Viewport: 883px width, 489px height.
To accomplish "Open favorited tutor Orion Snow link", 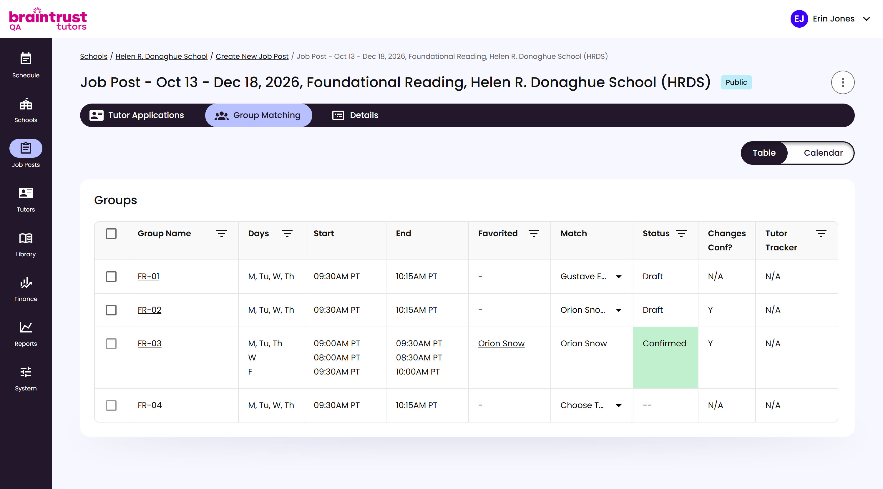I will click(501, 344).
